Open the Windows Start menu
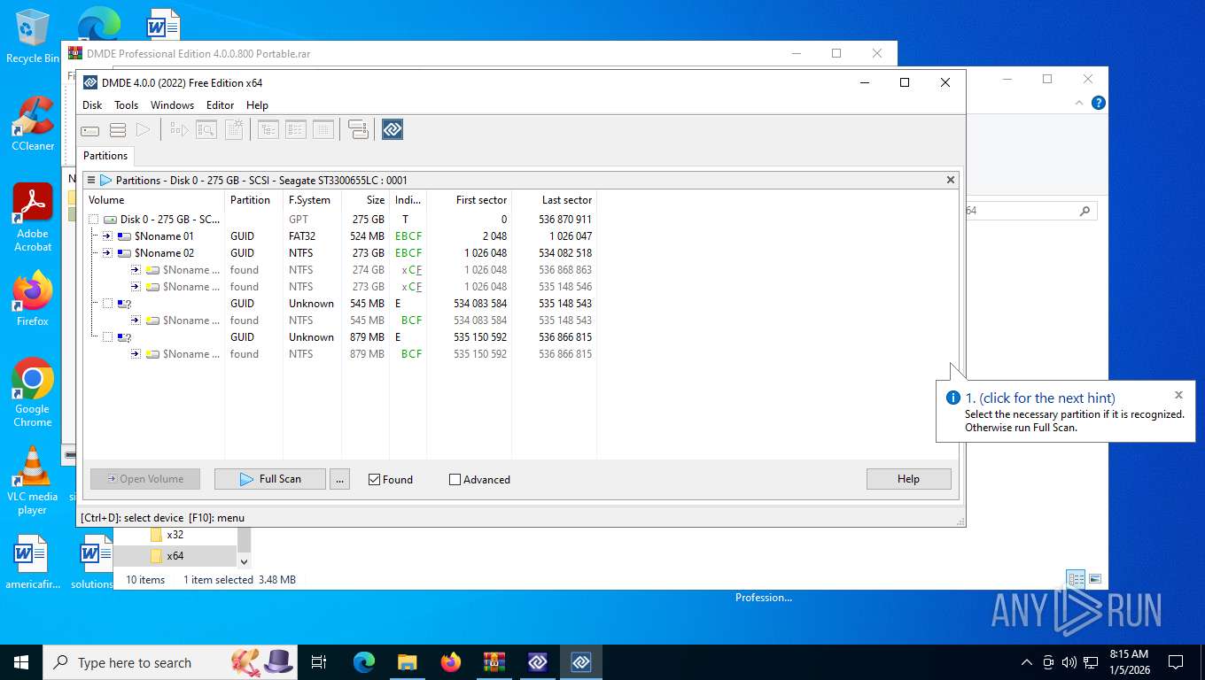Viewport: 1205px width, 680px height. pos(21,662)
